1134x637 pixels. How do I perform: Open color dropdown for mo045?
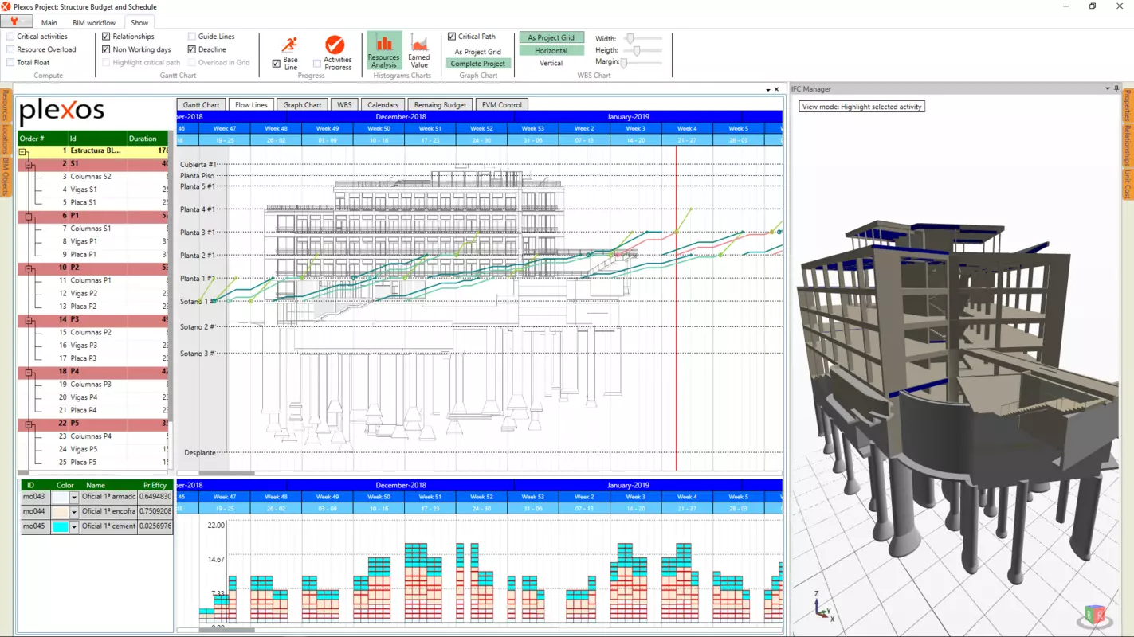click(74, 526)
